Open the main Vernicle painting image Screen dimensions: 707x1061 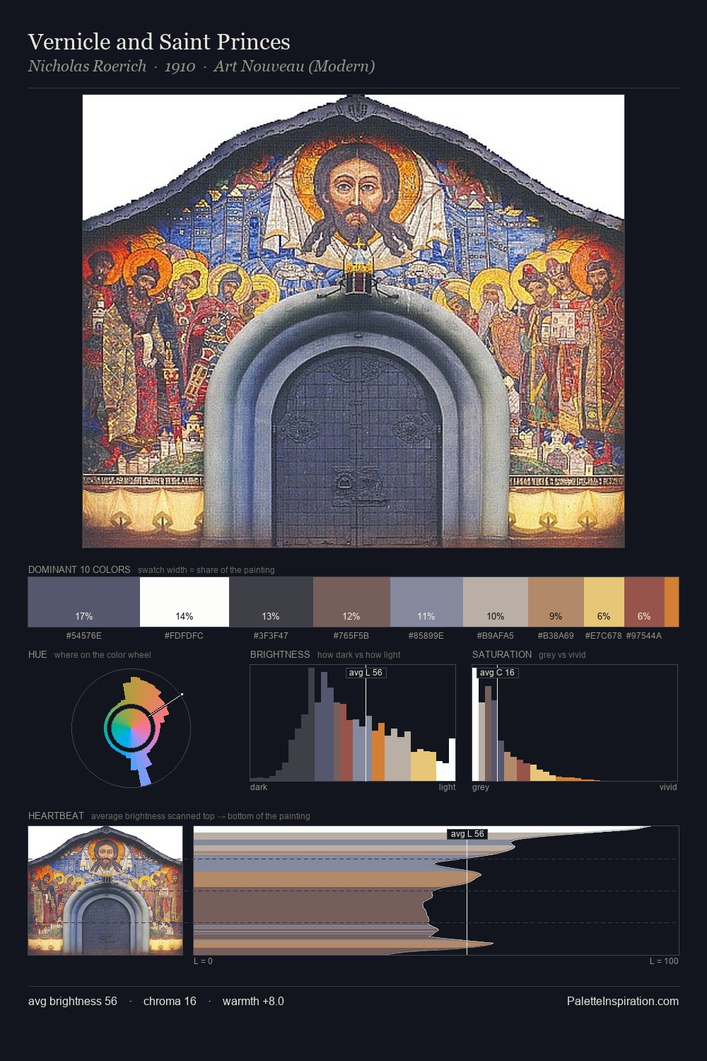(353, 321)
